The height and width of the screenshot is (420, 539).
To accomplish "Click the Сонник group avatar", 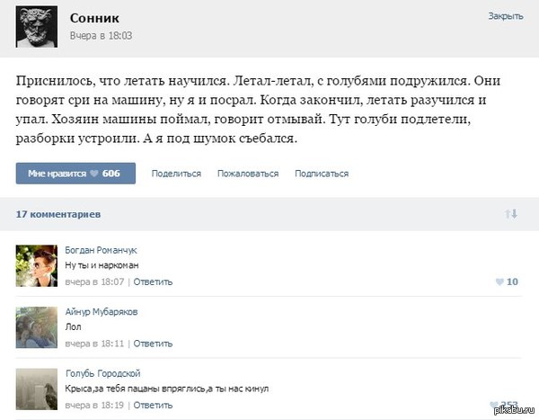I will 37,27.
